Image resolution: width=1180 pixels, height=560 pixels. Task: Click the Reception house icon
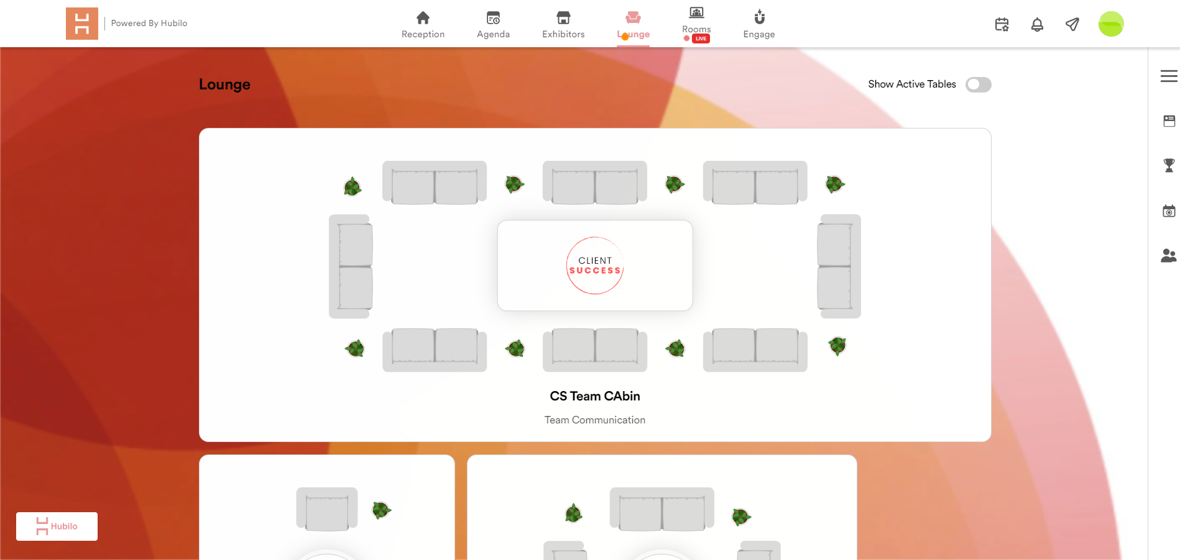(x=423, y=17)
